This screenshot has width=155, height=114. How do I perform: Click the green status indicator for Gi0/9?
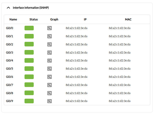pyautogui.click(x=29, y=101)
